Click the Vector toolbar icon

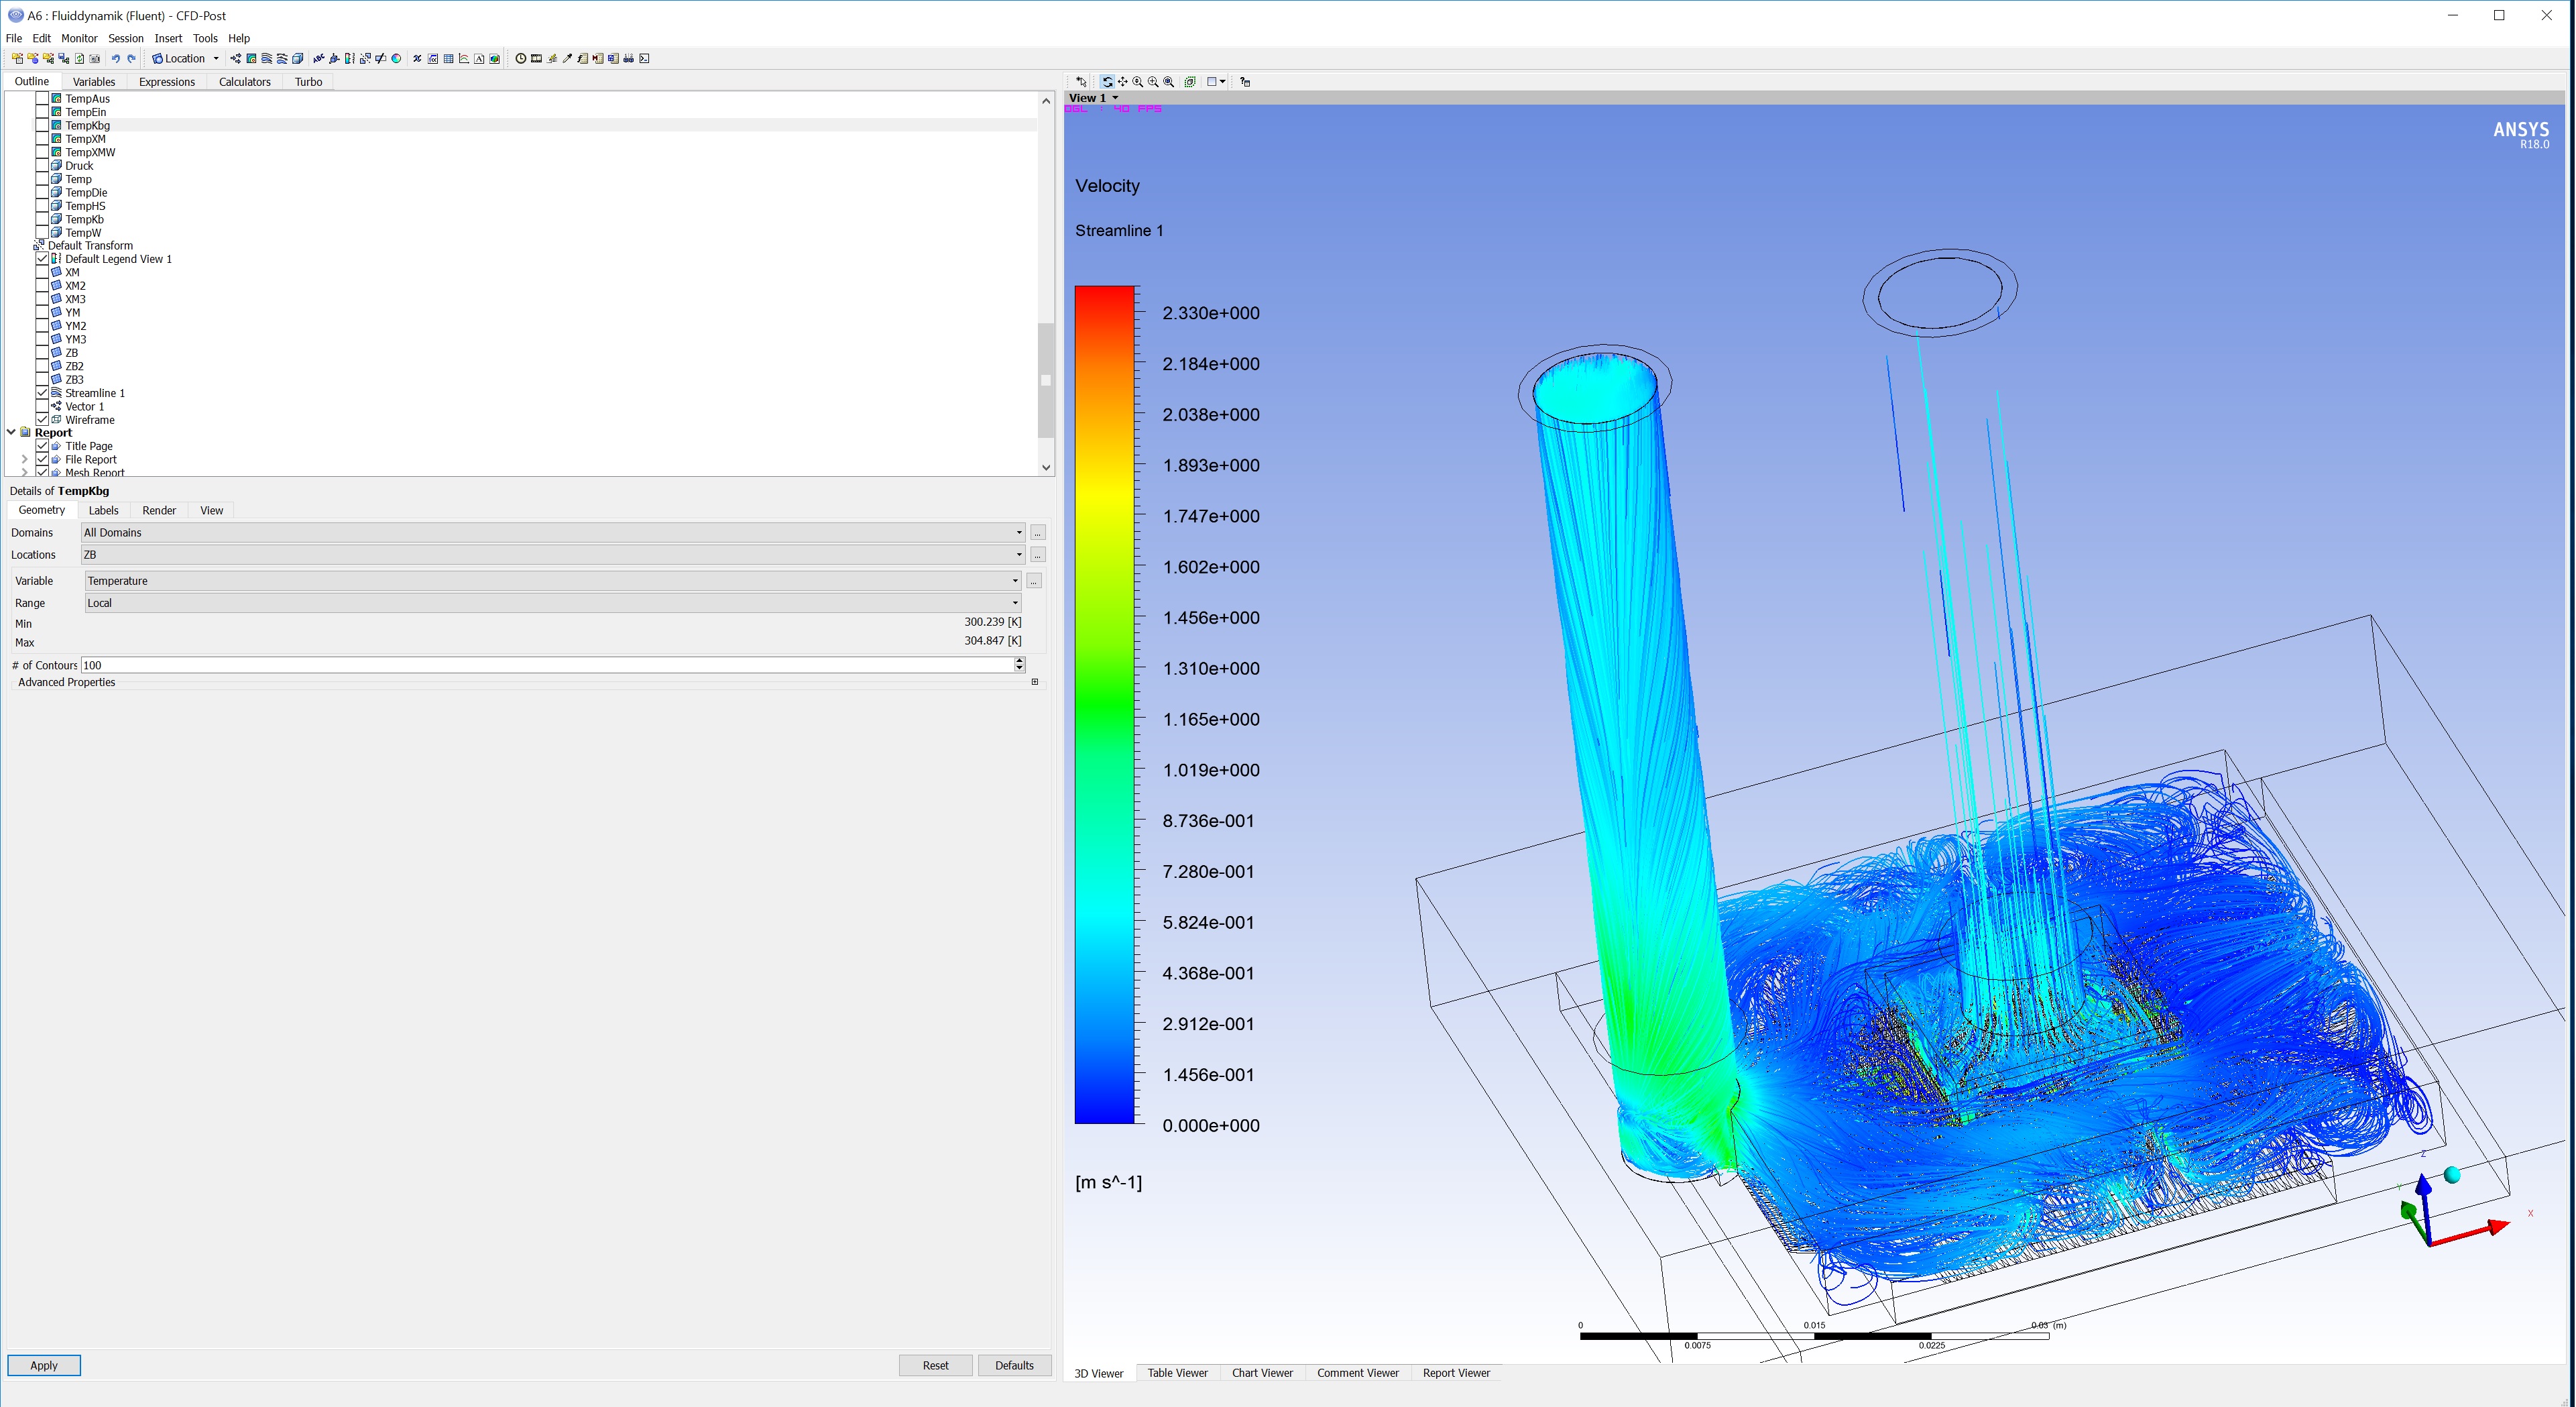[x=236, y=58]
